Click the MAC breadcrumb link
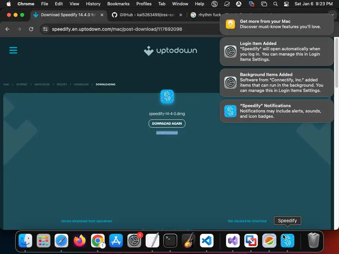Image resolution: width=339 pixels, height=254 pixels. pos(6,84)
